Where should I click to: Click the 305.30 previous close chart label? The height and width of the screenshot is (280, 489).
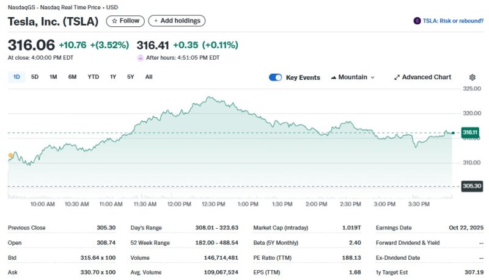tap(472, 186)
